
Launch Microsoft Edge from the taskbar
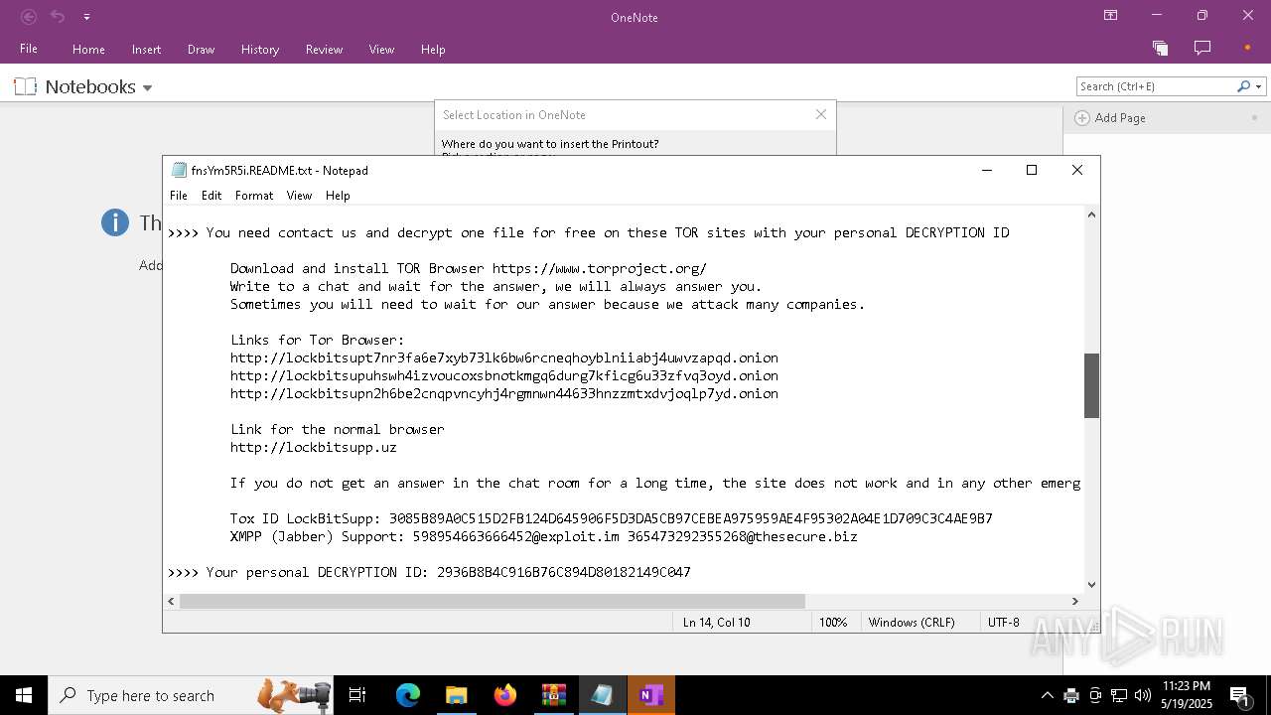pos(408,695)
